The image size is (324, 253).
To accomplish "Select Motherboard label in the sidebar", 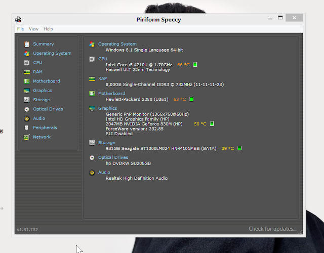I will (x=47, y=81).
